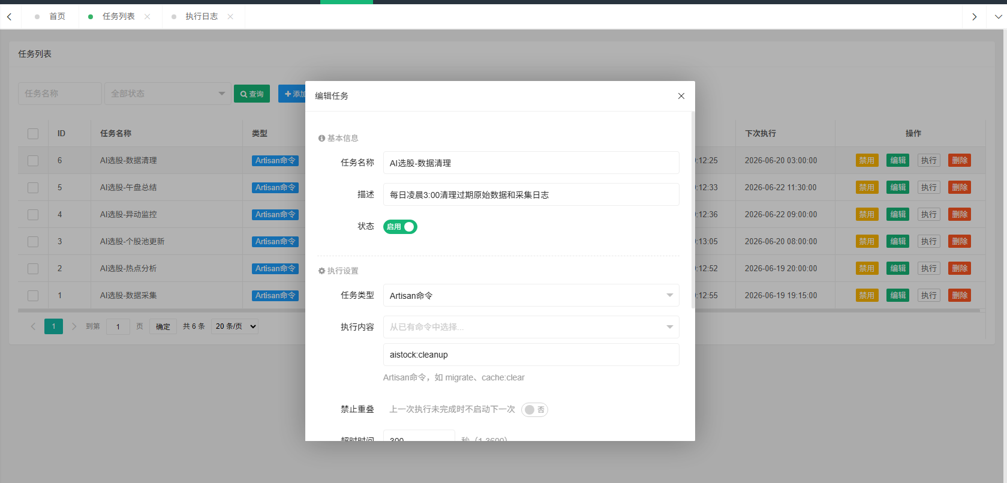Click 禁用 for the 11:30:00 task
This screenshot has width=1007, height=483.
pos(867,187)
